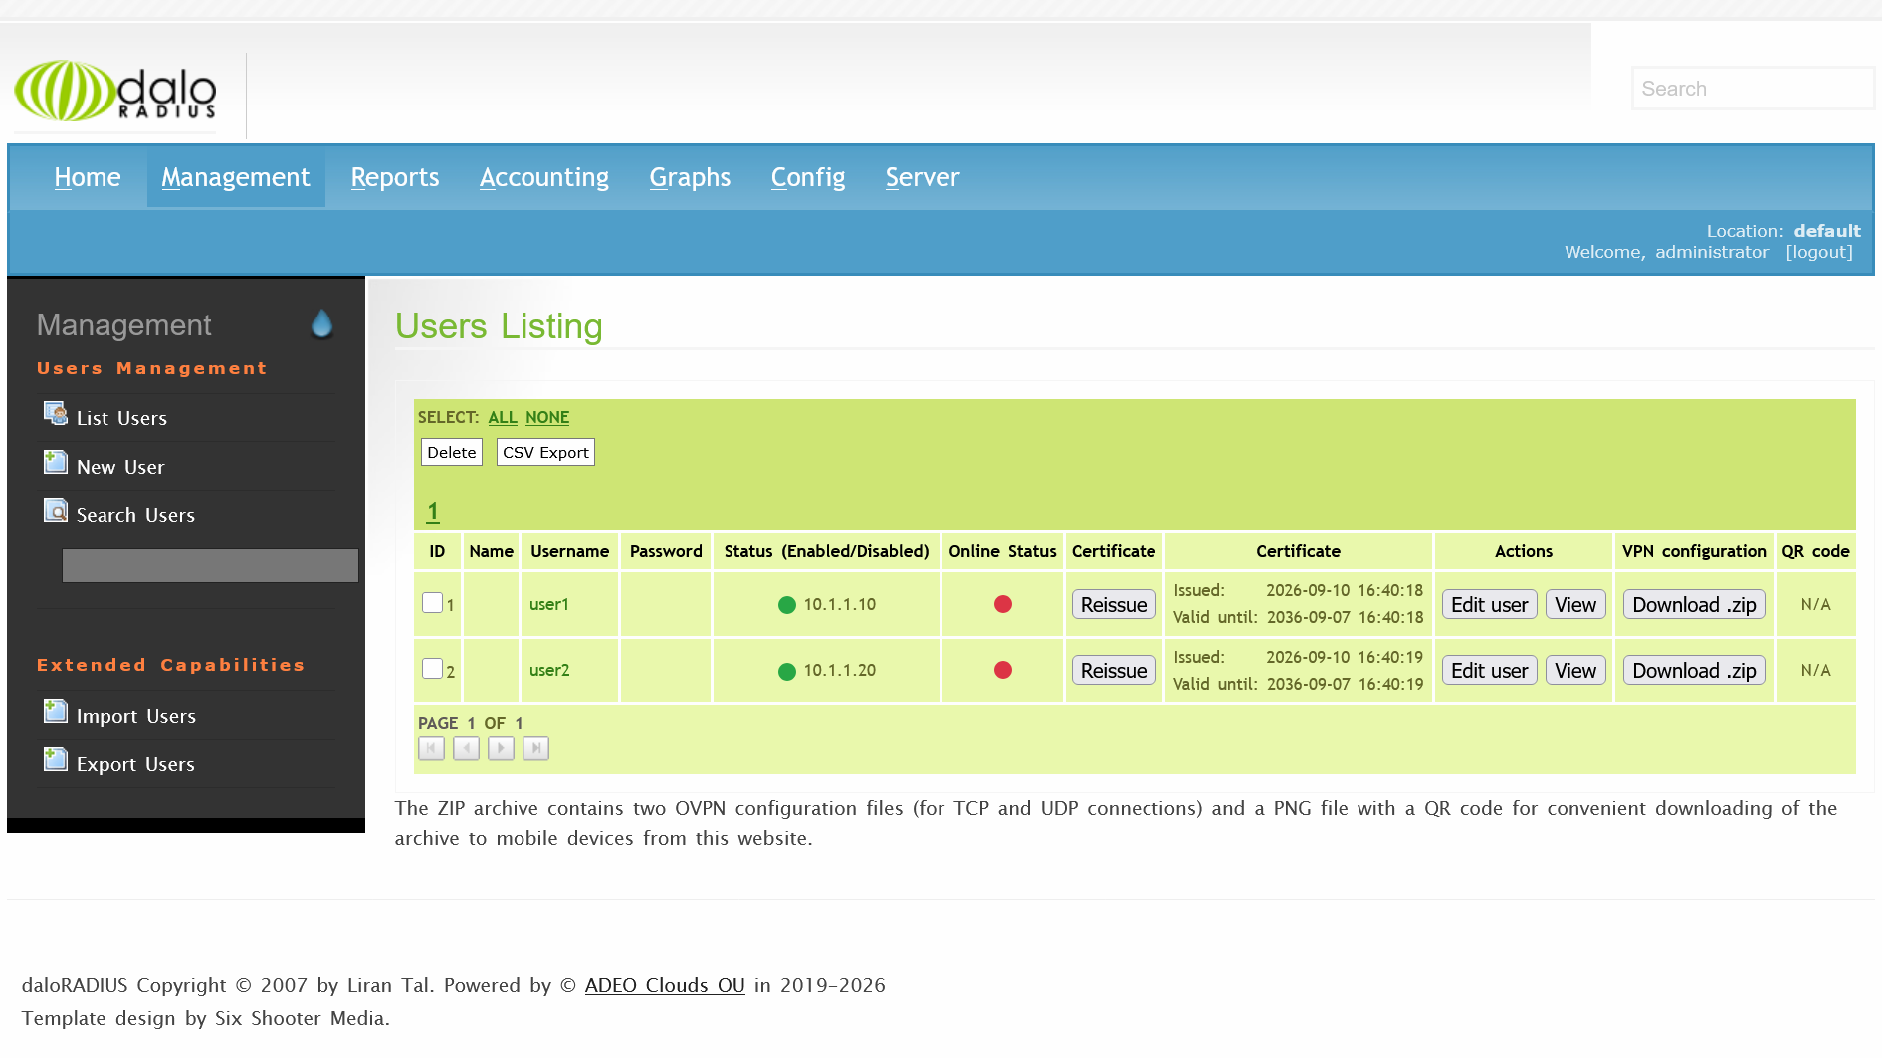The height and width of the screenshot is (1058, 1882).
Task: Select NONE link
Action: [x=547, y=417]
